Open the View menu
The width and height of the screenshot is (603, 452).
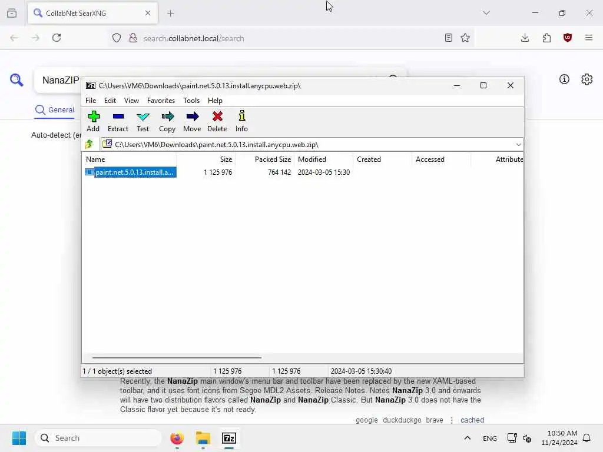131,100
